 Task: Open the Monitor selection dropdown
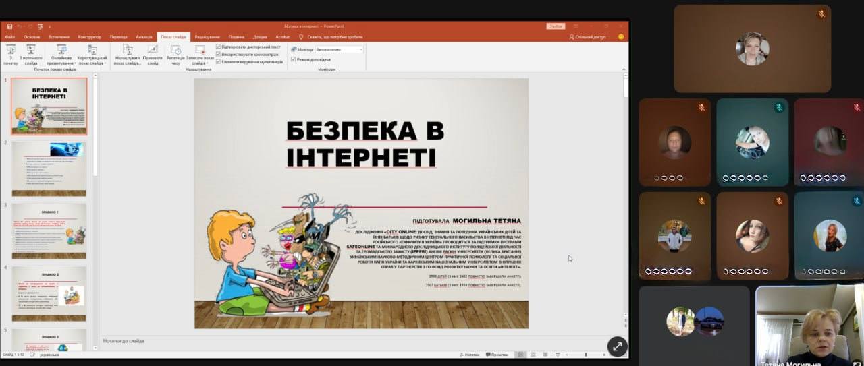(339, 49)
